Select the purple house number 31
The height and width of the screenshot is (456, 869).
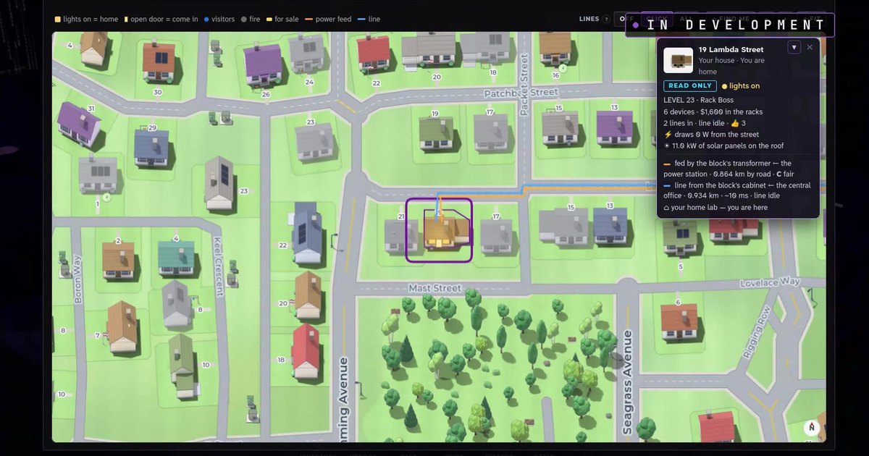pos(78,124)
